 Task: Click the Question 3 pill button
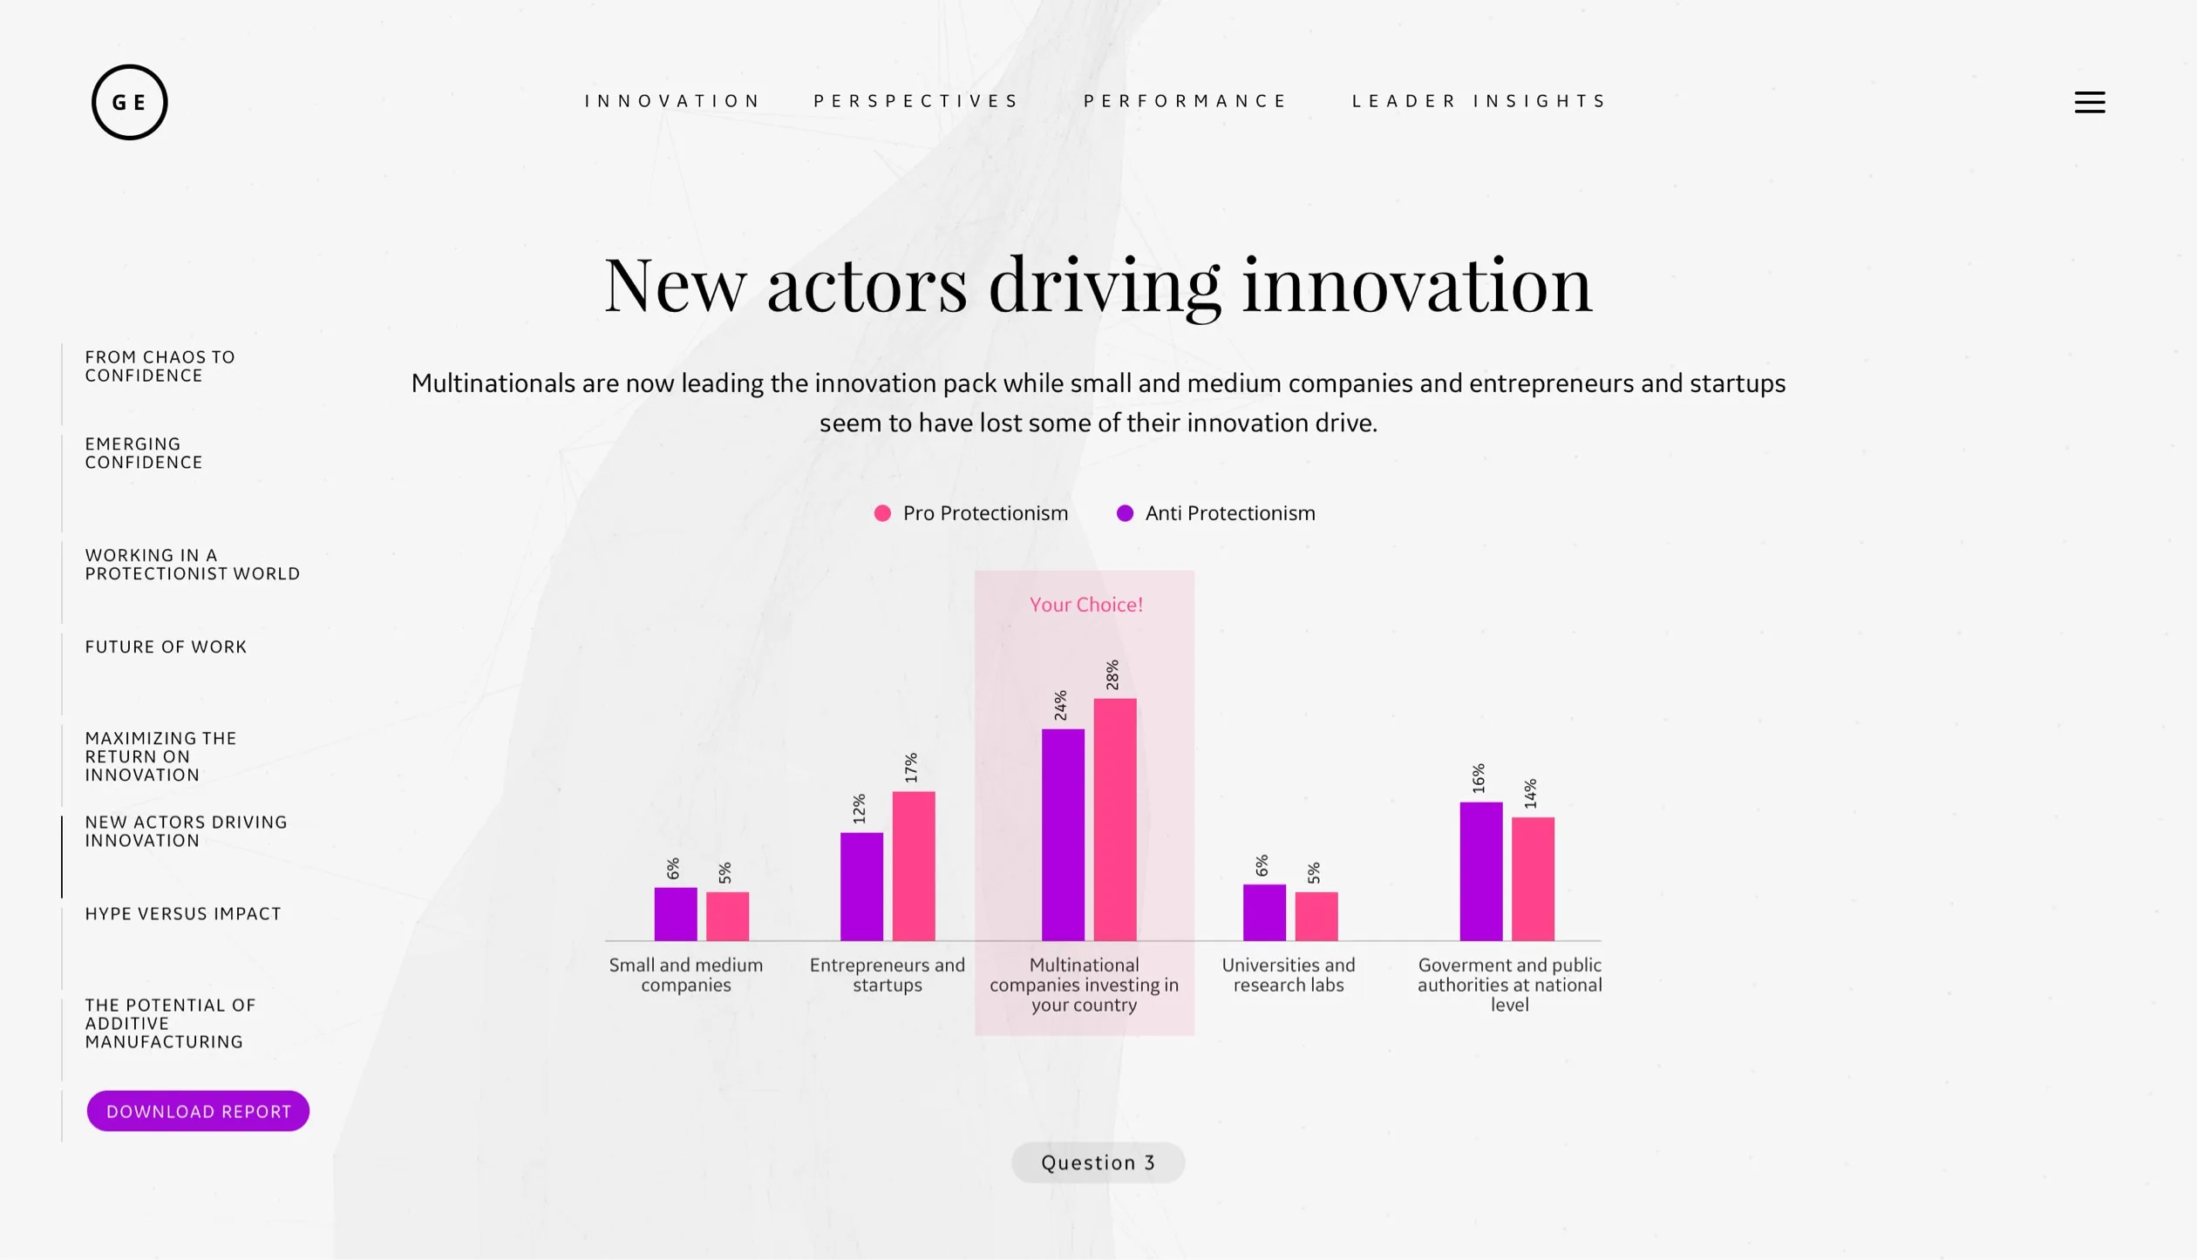pyautogui.click(x=1098, y=1162)
